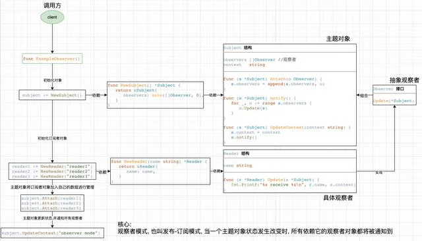Select the subject := NewSubject() box

pos(52,95)
